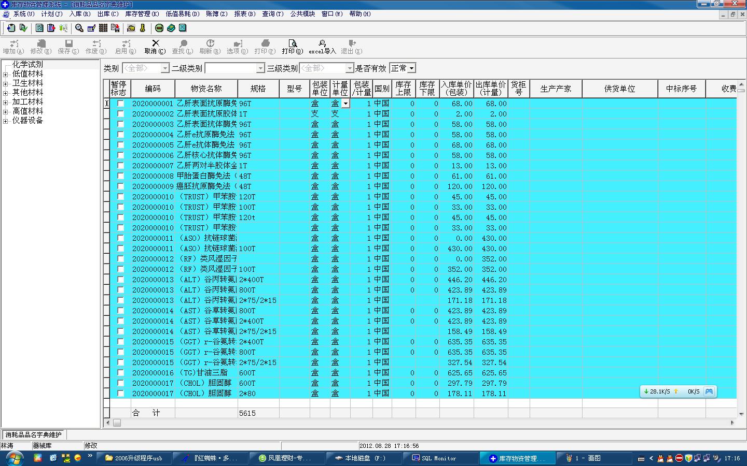747x466 pixels.
Task: Click the yellow key toolbar icon
Action: [x=143, y=28]
